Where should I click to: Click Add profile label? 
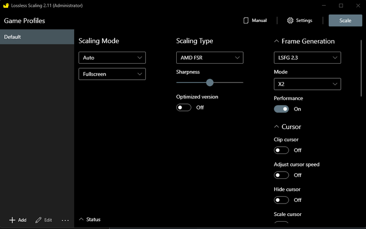[x=22, y=220]
